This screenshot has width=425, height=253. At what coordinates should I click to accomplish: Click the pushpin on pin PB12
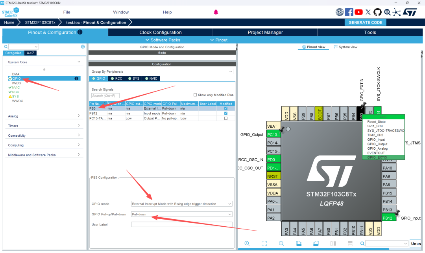click(397, 213)
